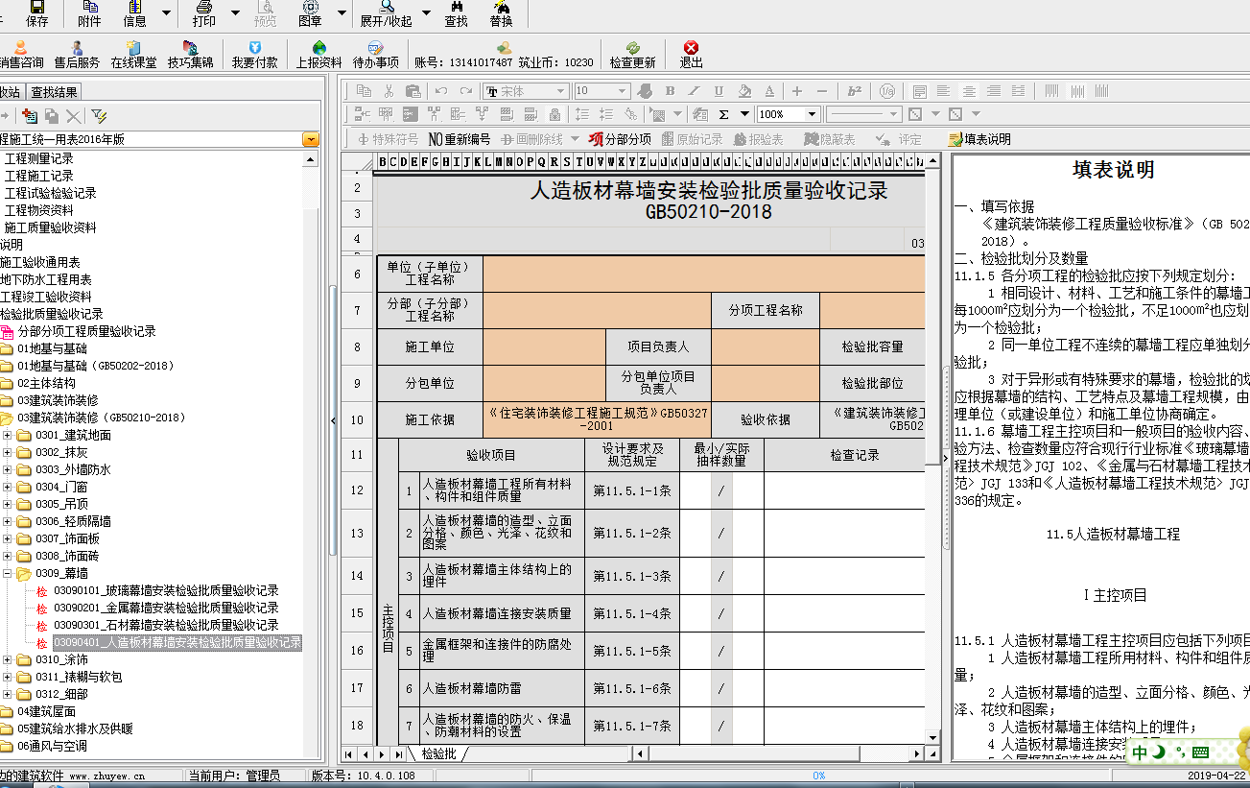Click the 重新编号 renumber button
This screenshot has width=1250, height=788.
click(459, 139)
